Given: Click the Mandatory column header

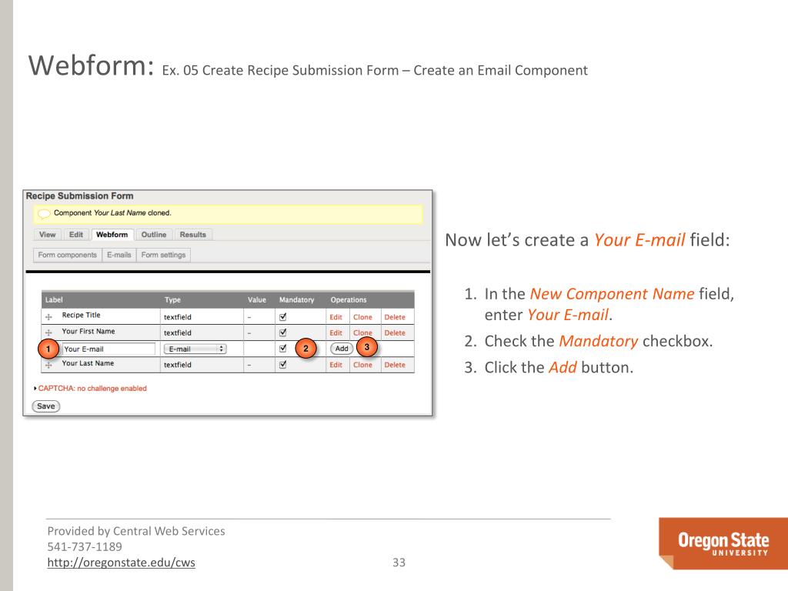Looking at the screenshot, I should pyautogui.click(x=296, y=299).
